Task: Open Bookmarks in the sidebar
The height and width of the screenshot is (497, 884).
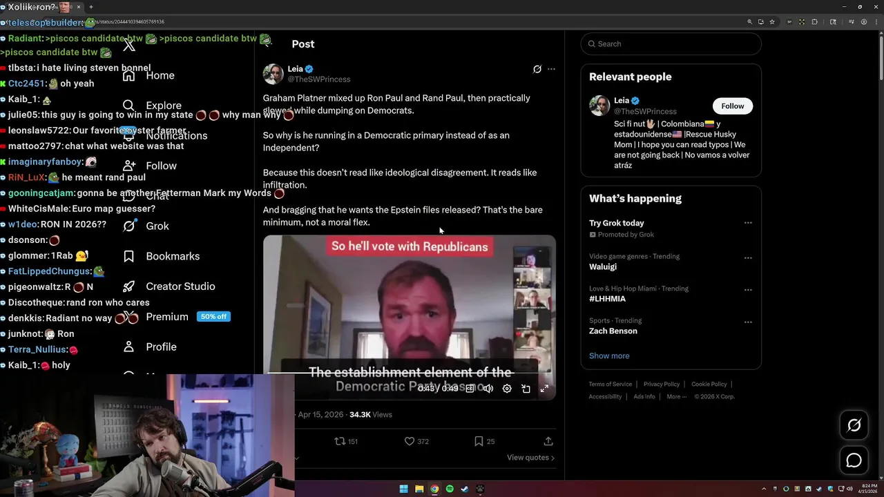Action: 173,256
